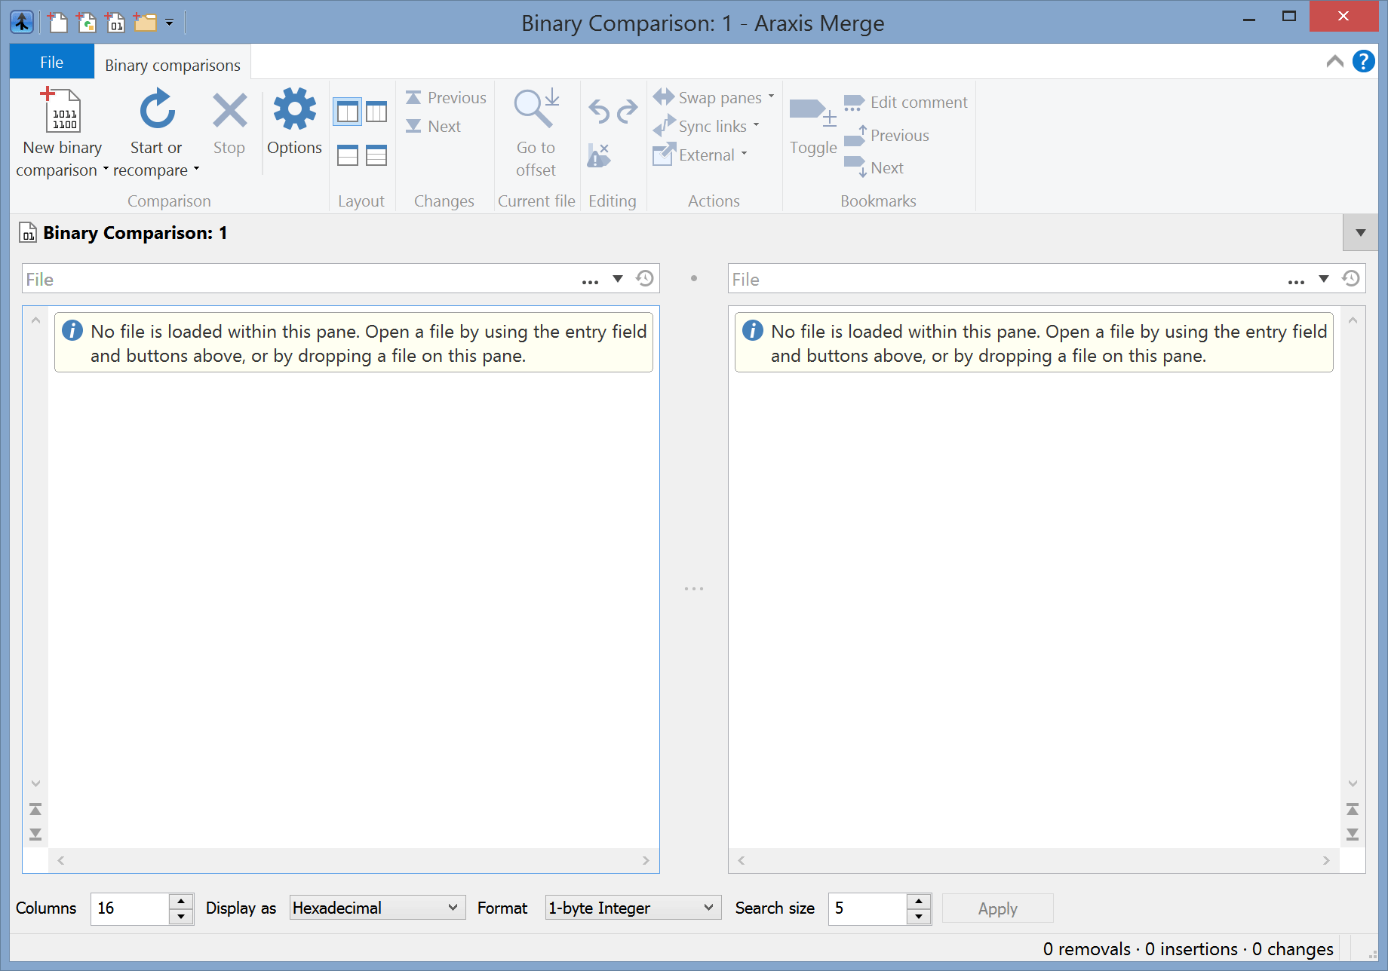Click left pane file history icon

pyautogui.click(x=645, y=278)
